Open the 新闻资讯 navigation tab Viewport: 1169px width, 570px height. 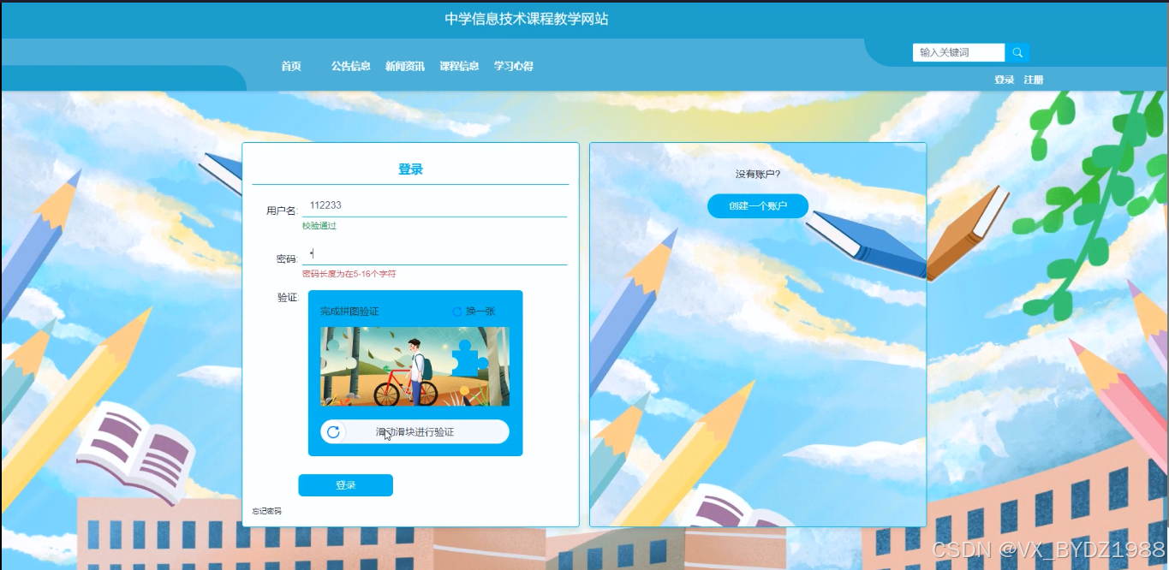coord(404,64)
